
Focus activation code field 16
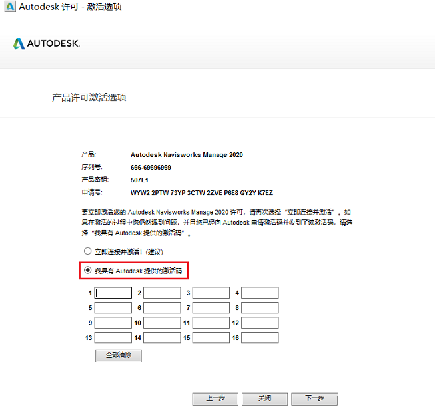(260, 338)
